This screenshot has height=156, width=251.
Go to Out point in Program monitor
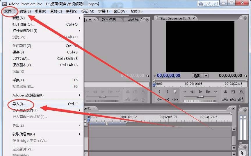pyautogui.click(x=167, y=100)
